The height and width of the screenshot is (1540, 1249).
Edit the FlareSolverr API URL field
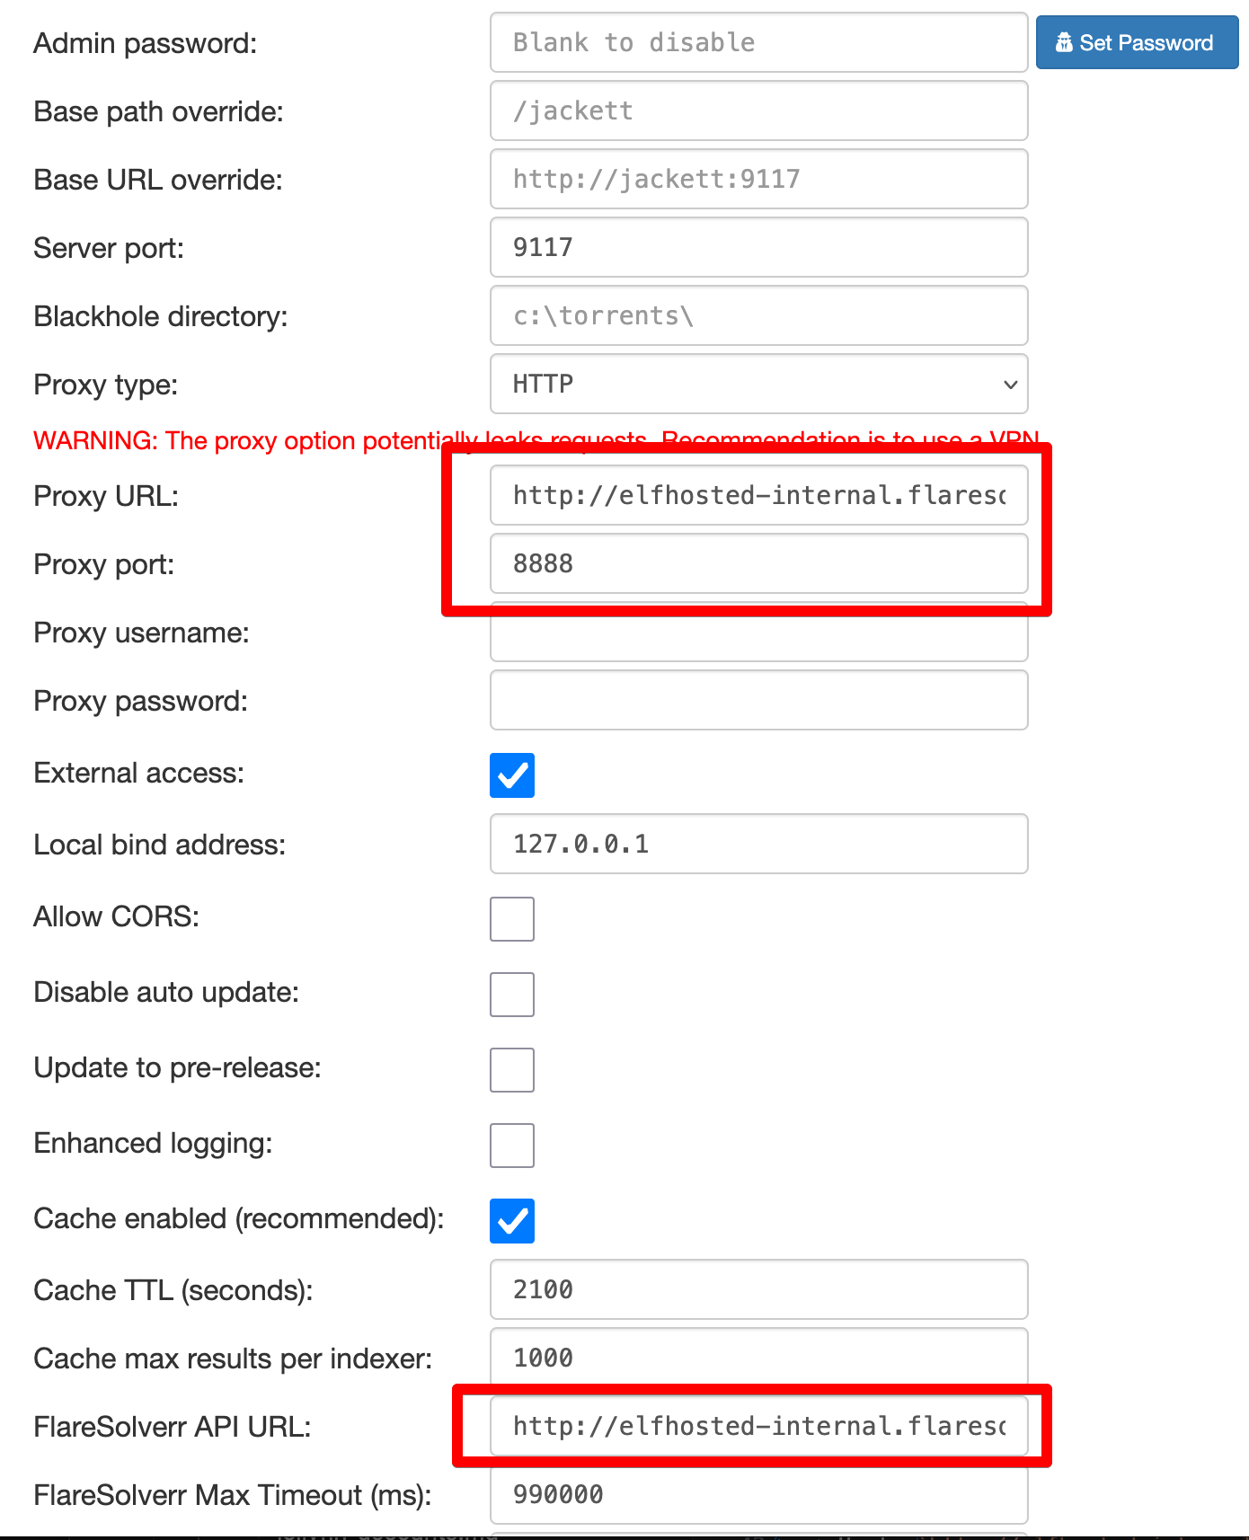point(758,1426)
